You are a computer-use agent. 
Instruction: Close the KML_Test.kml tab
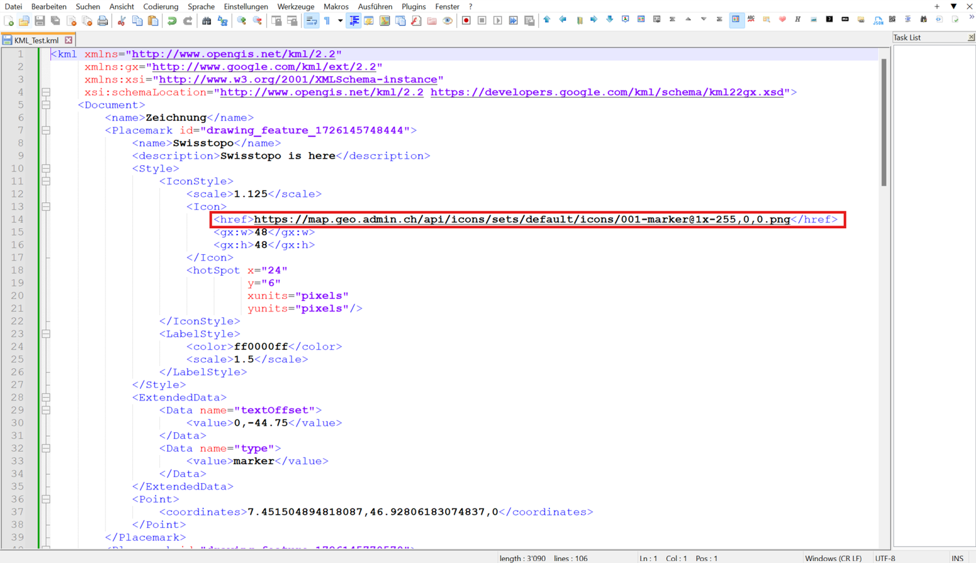(x=68, y=40)
